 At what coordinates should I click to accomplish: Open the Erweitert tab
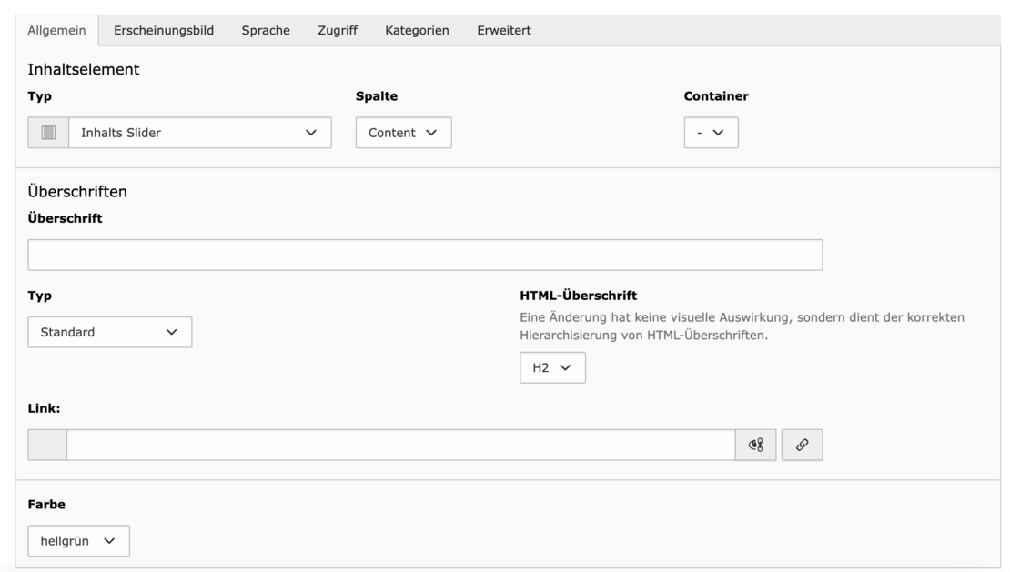[504, 30]
